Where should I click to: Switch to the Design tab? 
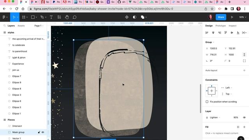(209, 26)
